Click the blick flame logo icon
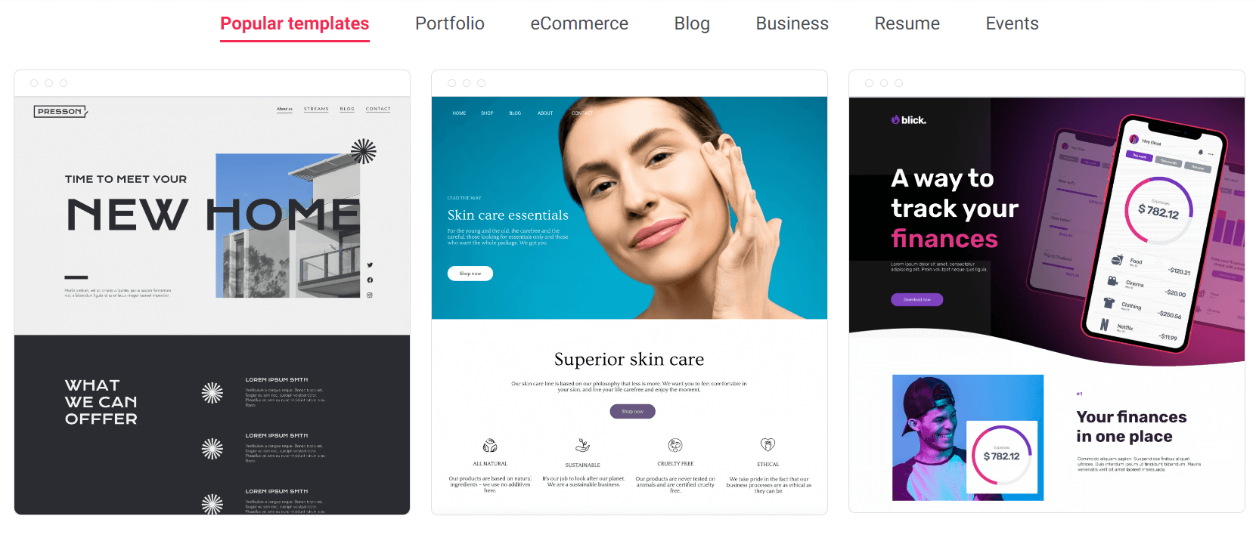 coord(895,119)
